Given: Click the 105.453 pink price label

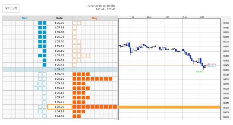Looking at the screenshot, I should 212,64.
